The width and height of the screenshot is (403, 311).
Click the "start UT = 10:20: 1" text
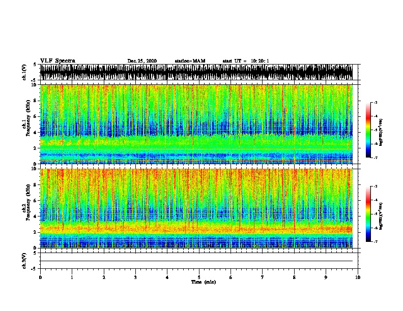pos(246,61)
